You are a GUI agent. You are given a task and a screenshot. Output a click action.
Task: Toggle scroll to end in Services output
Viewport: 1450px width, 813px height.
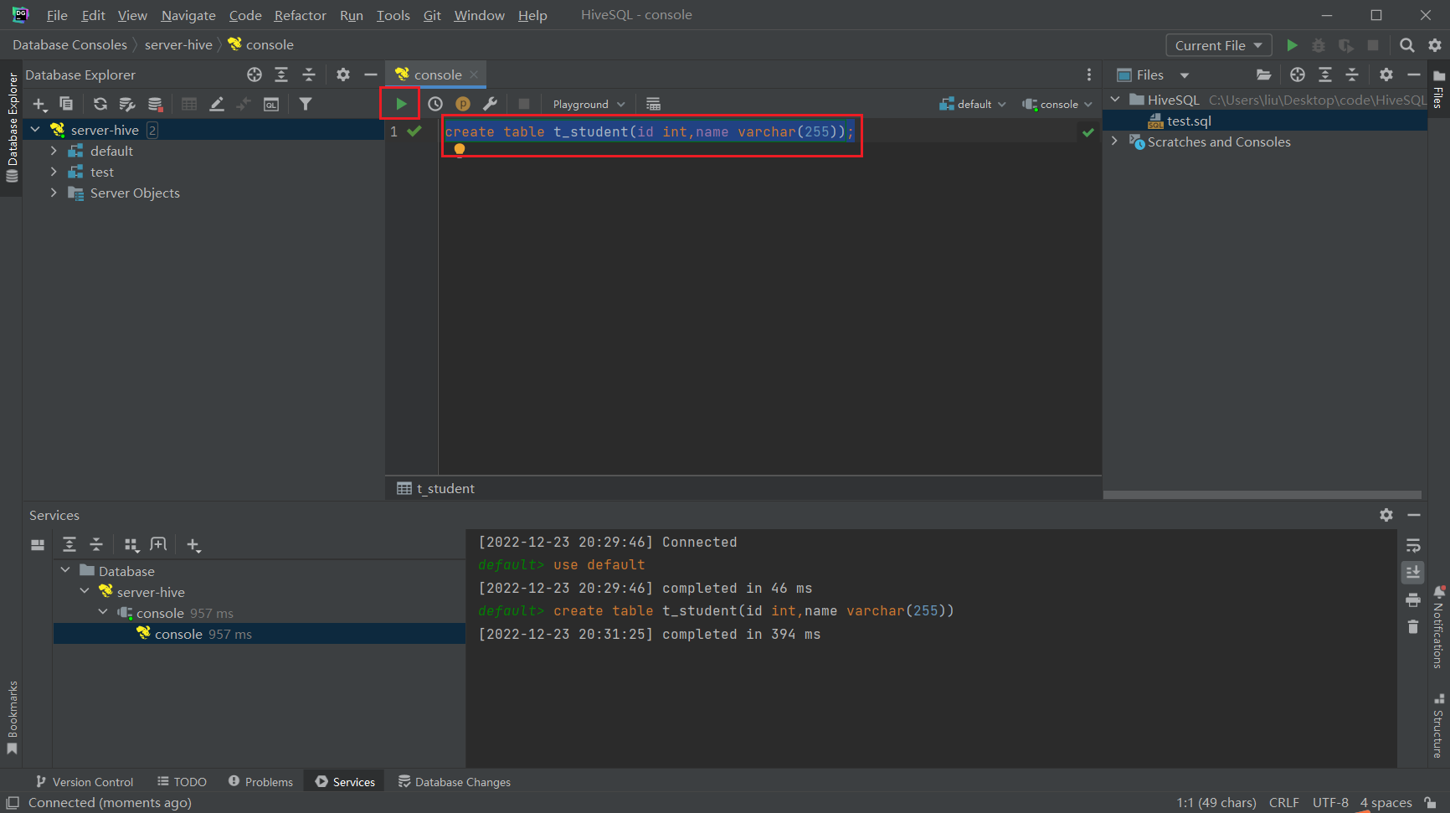click(1413, 573)
